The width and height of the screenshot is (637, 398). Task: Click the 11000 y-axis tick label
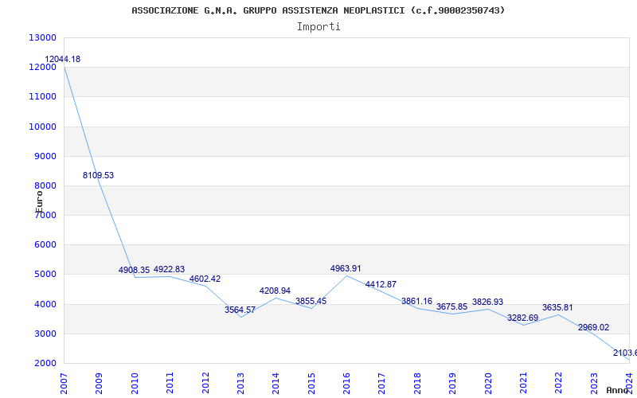click(42, 96)
